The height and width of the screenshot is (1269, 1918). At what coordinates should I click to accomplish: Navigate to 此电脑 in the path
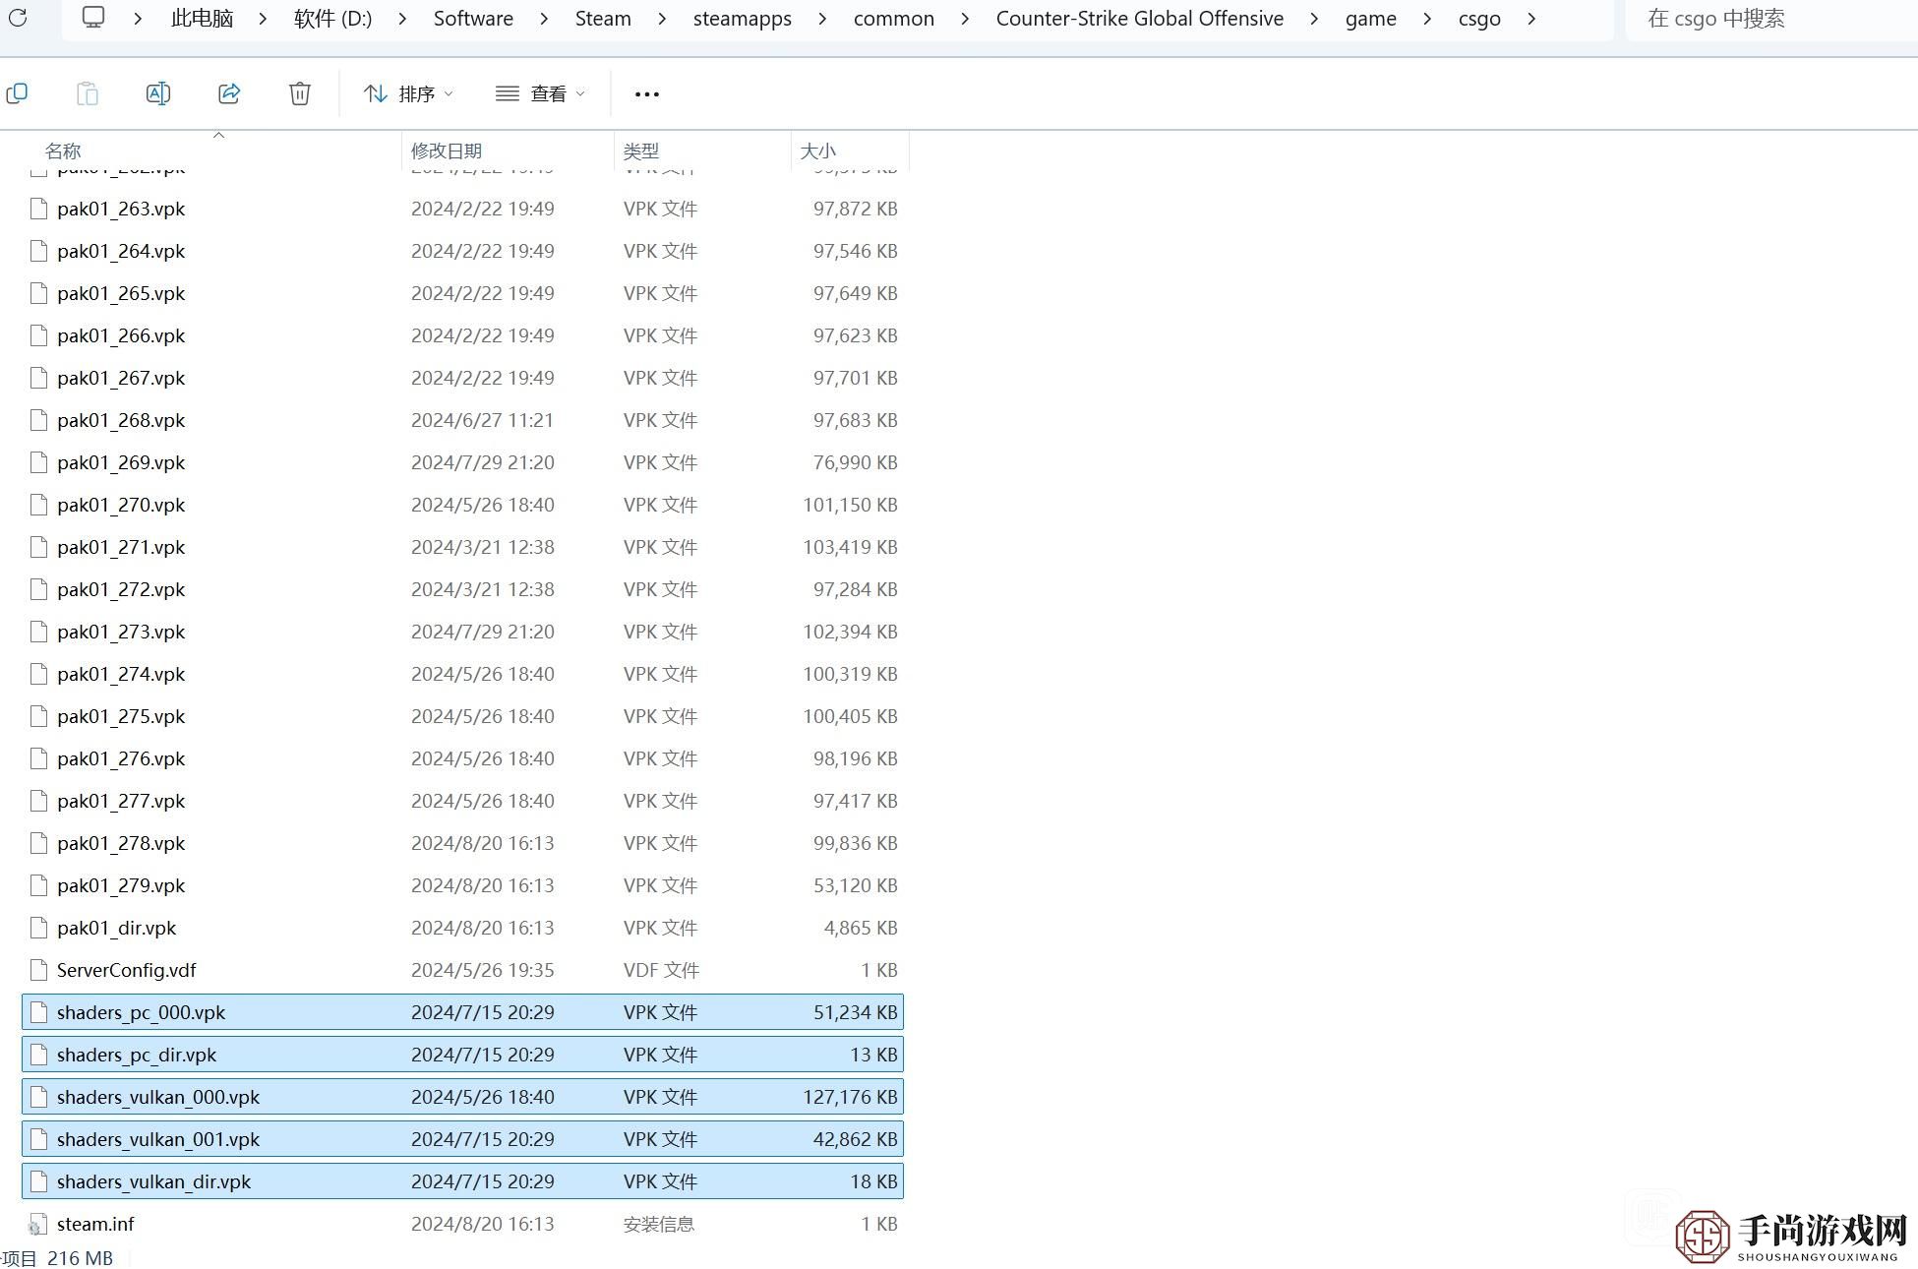click(x=202, y=19)
